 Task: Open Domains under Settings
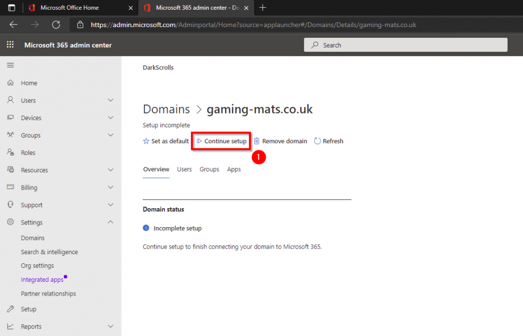click(x=33, y=238)
